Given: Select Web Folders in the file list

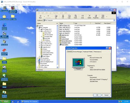Looking at the screenshot, I should point(64,45).
